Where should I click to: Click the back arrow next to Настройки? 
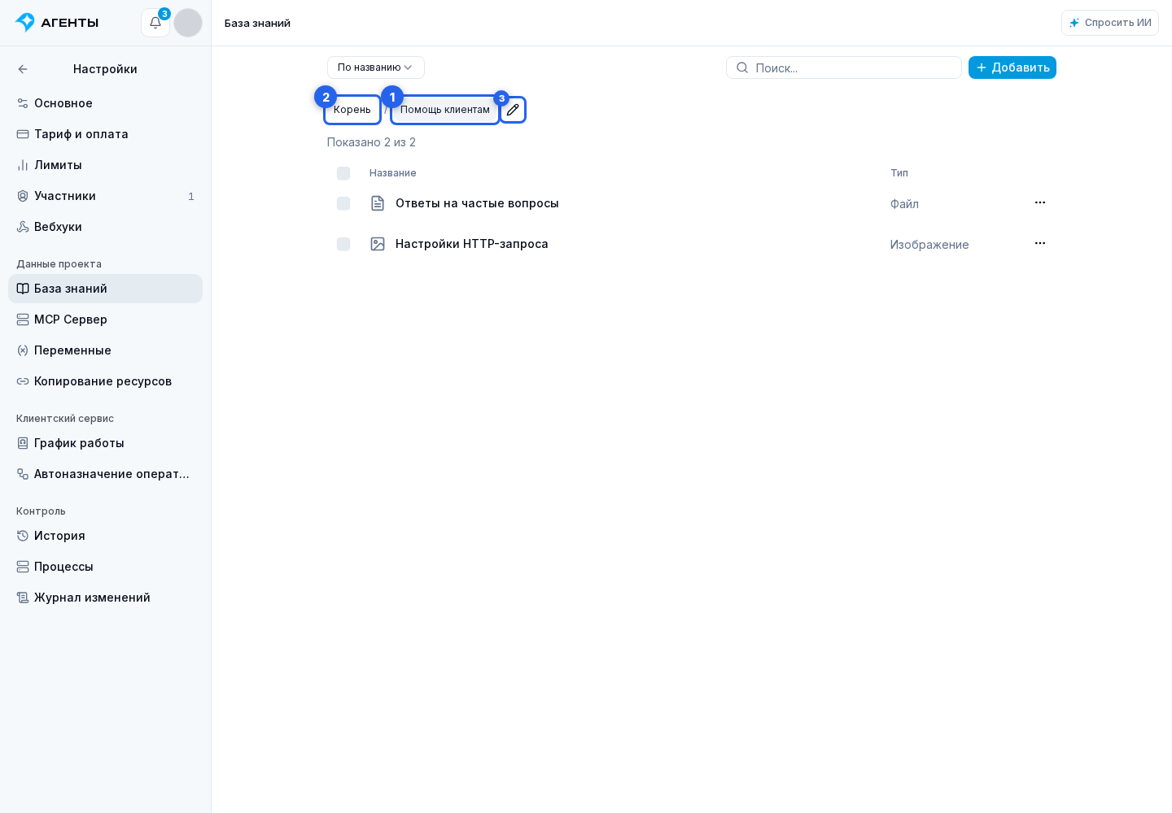23,69
